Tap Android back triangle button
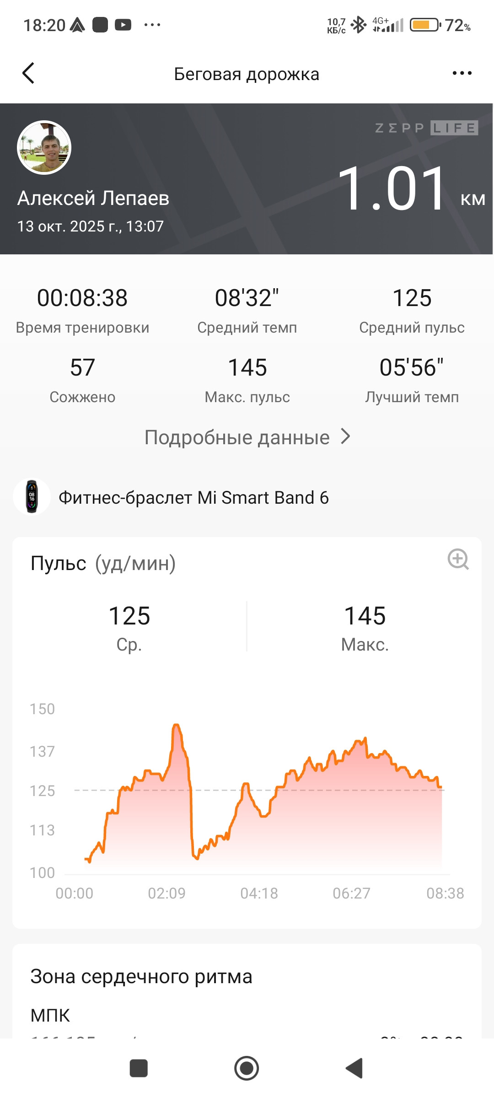 tap(354, 1068)
